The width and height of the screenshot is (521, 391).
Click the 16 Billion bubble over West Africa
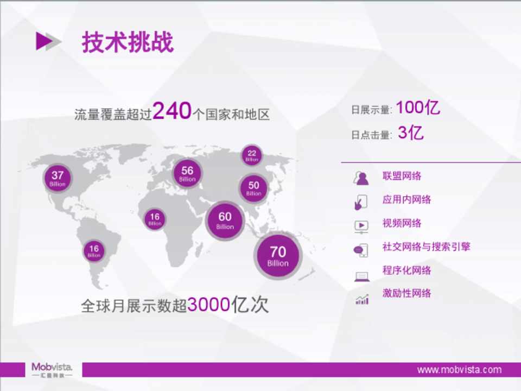point(155,219)
